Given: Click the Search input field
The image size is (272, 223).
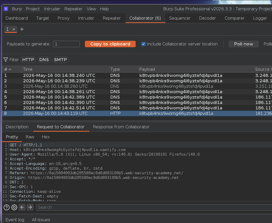Looking at the screenshot, I should click(154, 207).
